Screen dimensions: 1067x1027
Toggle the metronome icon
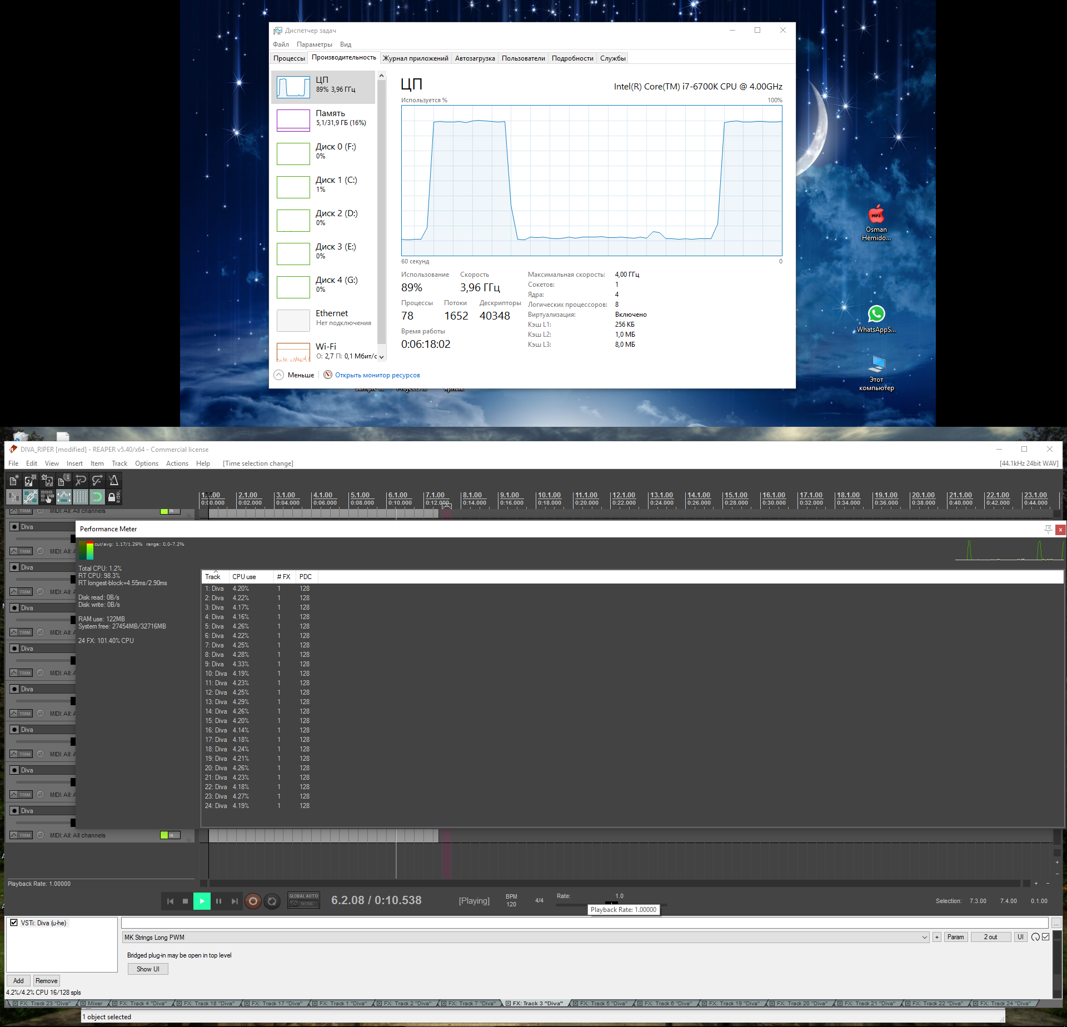(114, 480)
